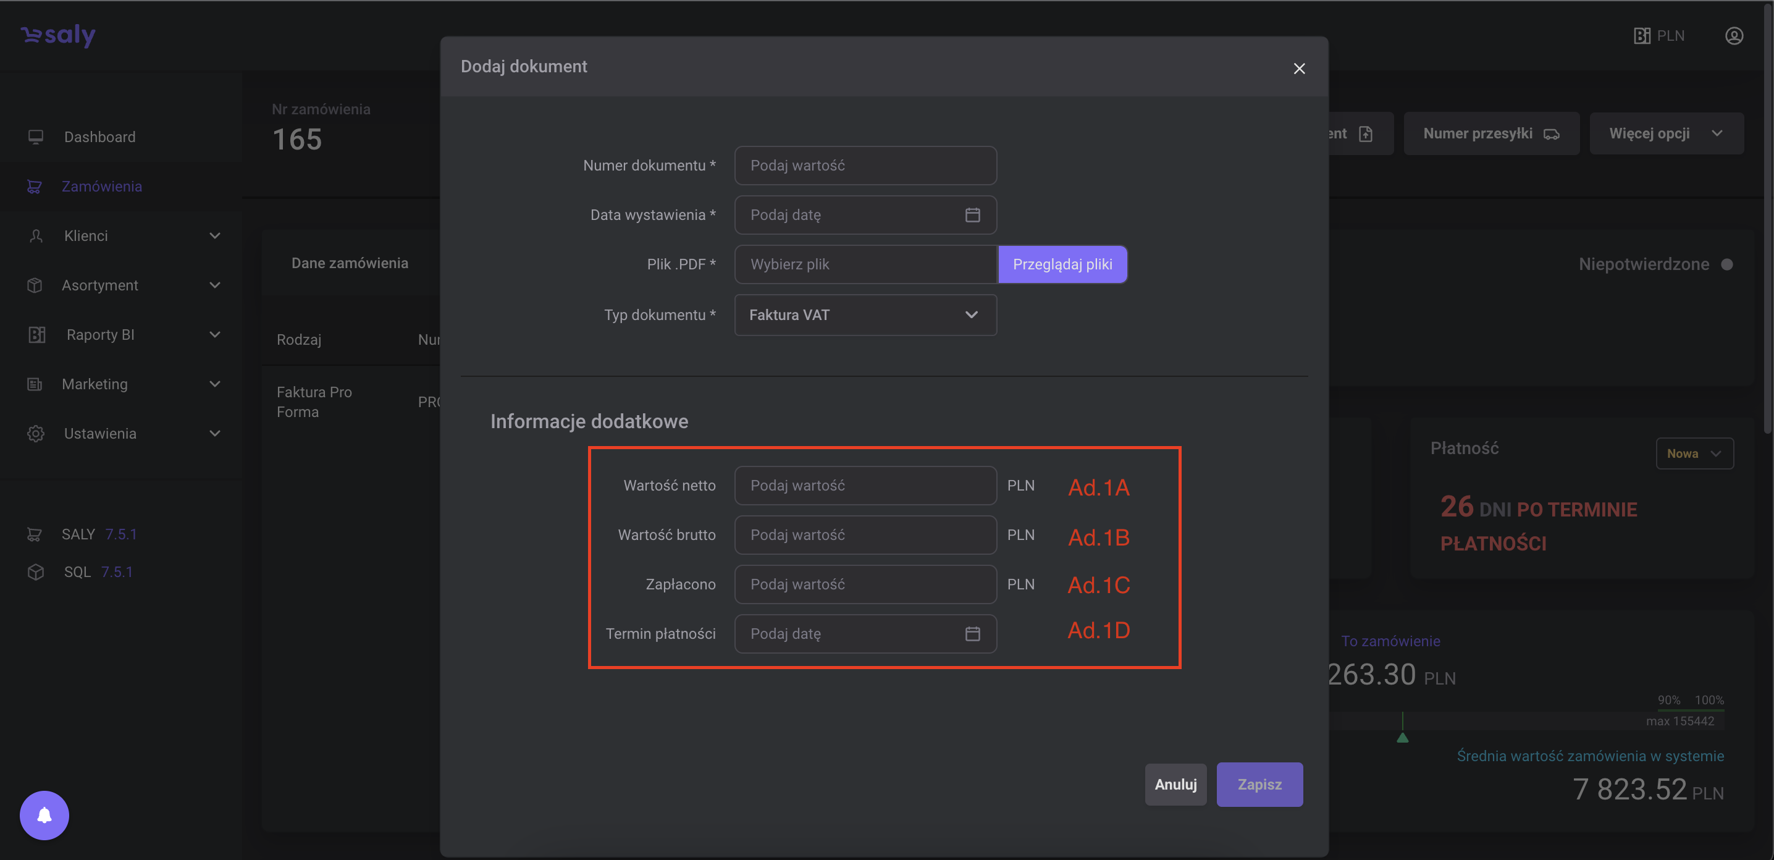Close the Dodaj dokument dialog
This screenshot has height=860, width=1774.
click(x=1299, y=68)
